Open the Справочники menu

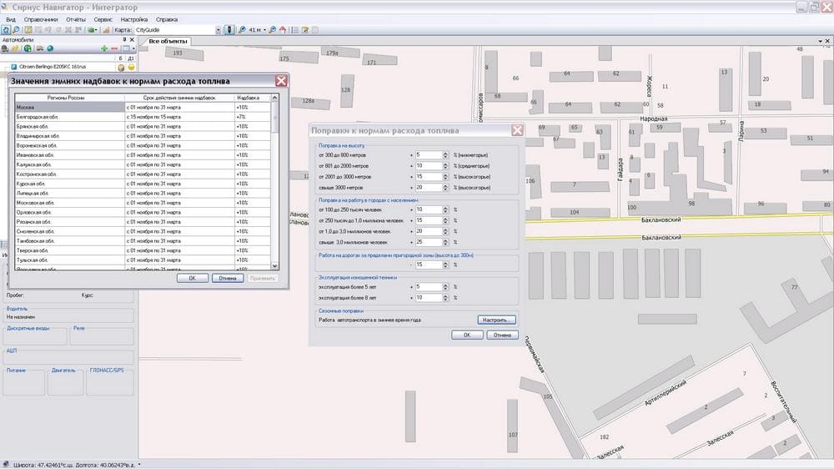[41, 18]
